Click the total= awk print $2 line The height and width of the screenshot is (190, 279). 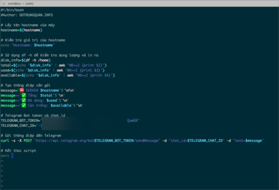click(54, 65)
